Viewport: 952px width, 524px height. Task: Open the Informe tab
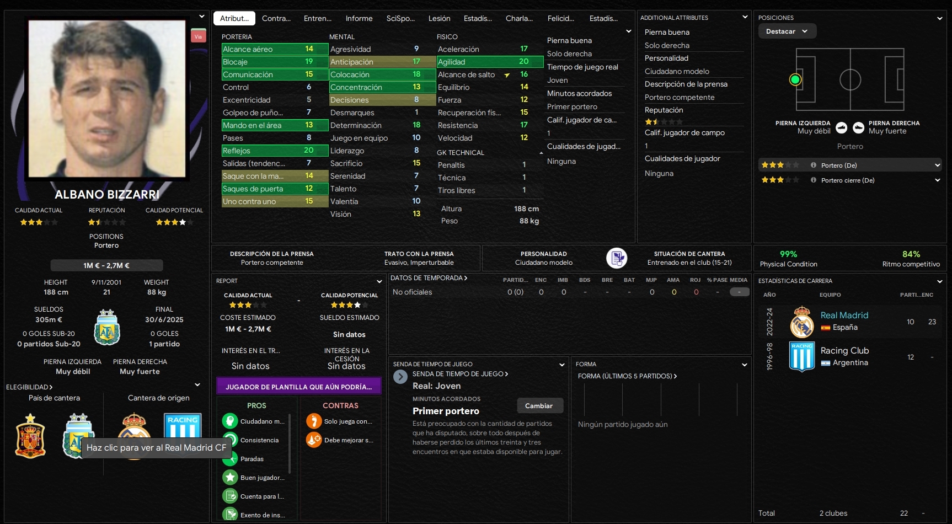(359, 18)
